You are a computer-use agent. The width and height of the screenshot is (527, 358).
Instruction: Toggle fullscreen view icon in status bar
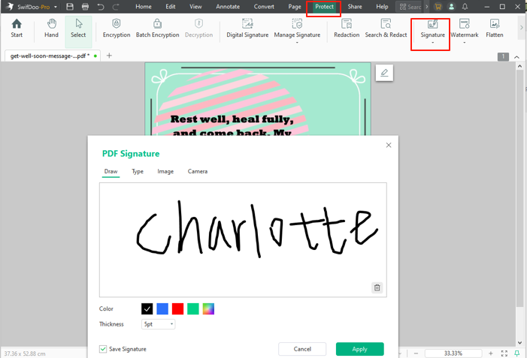[x=504, y=353]
